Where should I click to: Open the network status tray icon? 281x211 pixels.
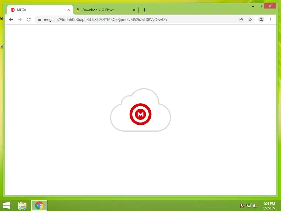tap(249, 206)
